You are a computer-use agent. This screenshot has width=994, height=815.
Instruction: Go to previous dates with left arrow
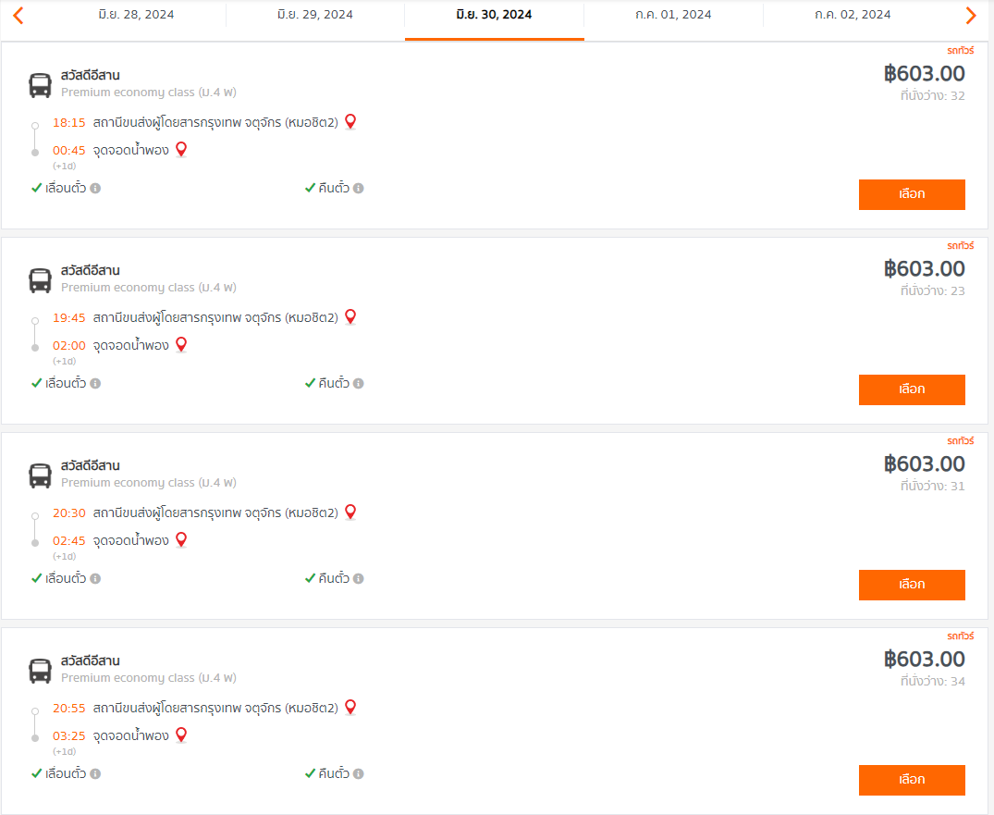point(18,15)
